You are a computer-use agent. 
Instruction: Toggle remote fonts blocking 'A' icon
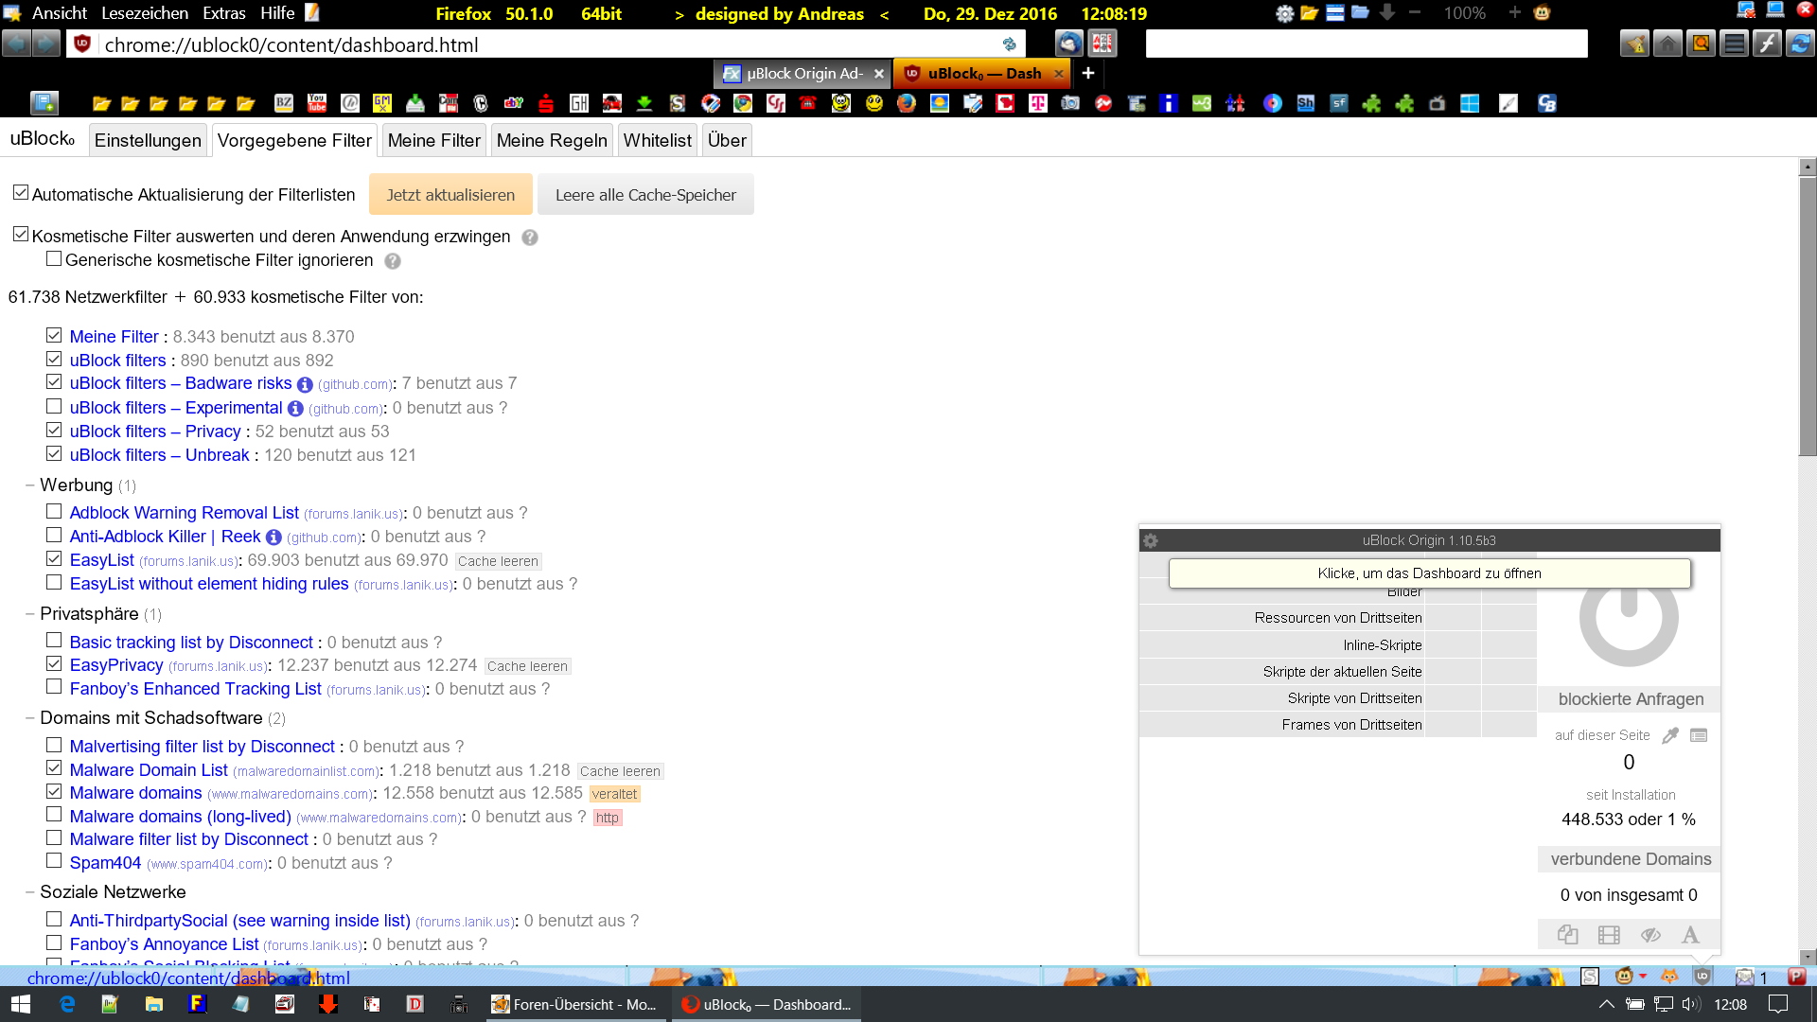point(1690,935)
